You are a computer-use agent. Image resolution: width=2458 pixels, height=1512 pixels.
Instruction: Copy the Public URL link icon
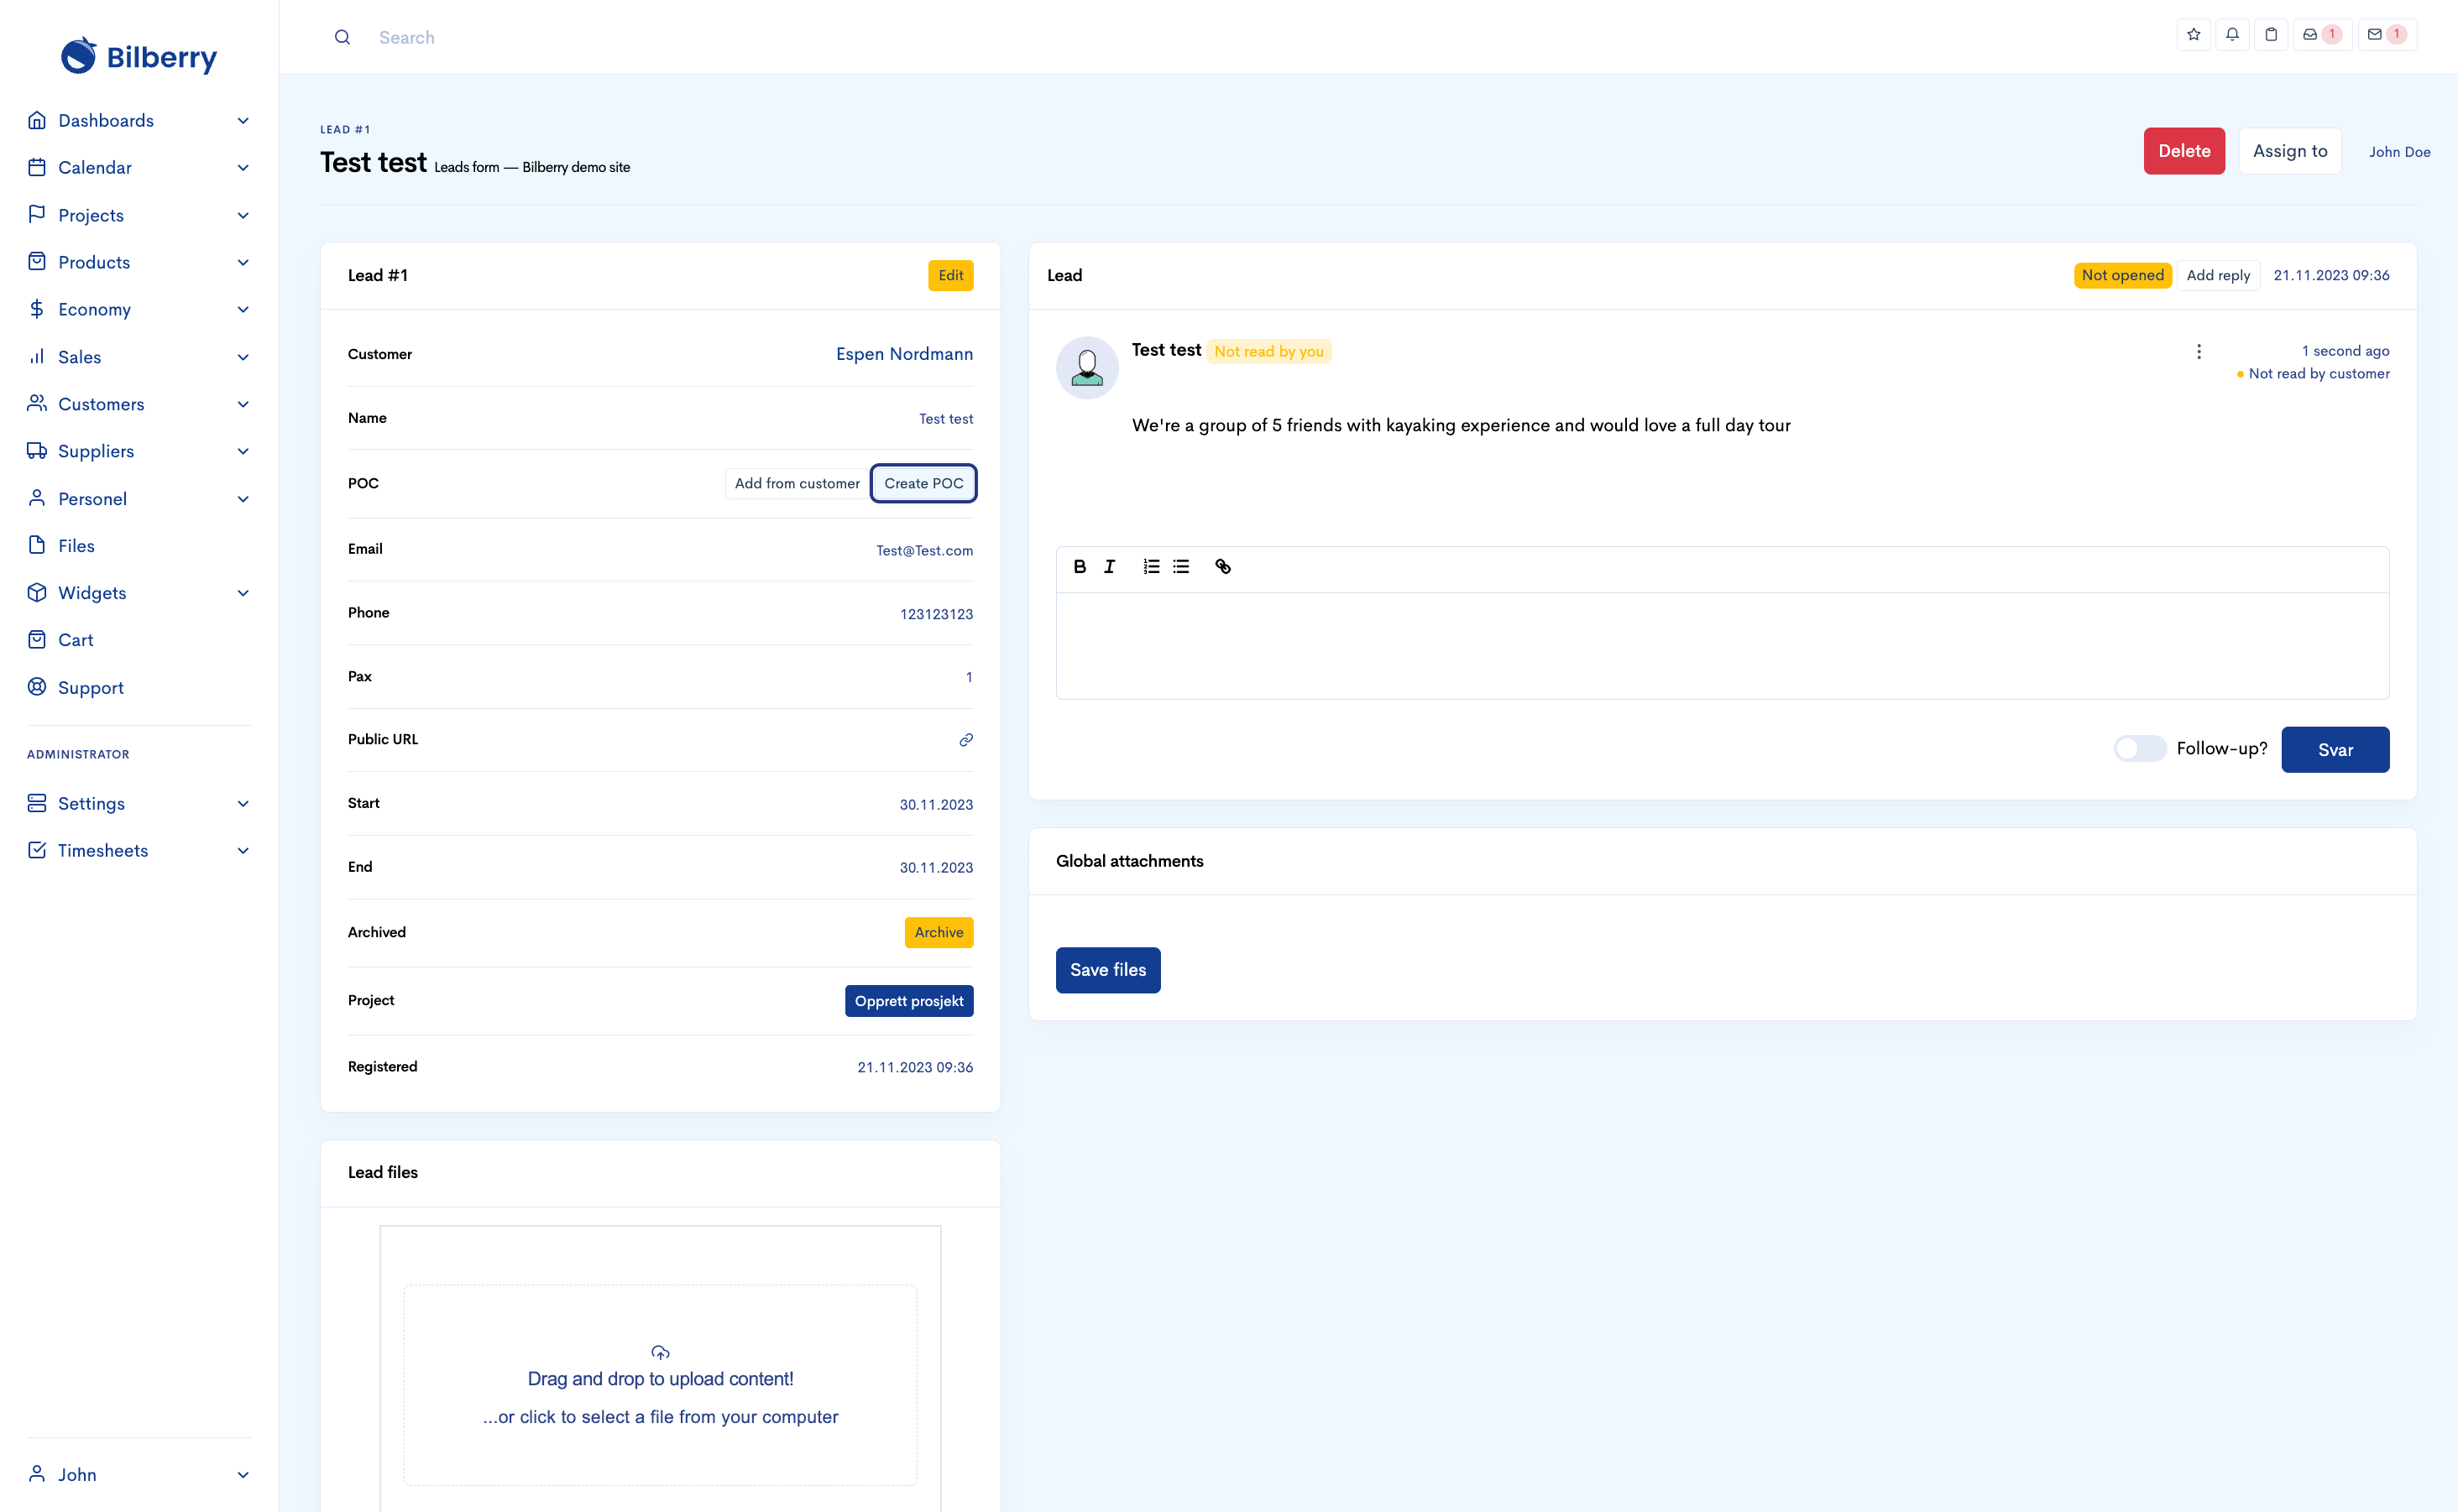point(965,740)
